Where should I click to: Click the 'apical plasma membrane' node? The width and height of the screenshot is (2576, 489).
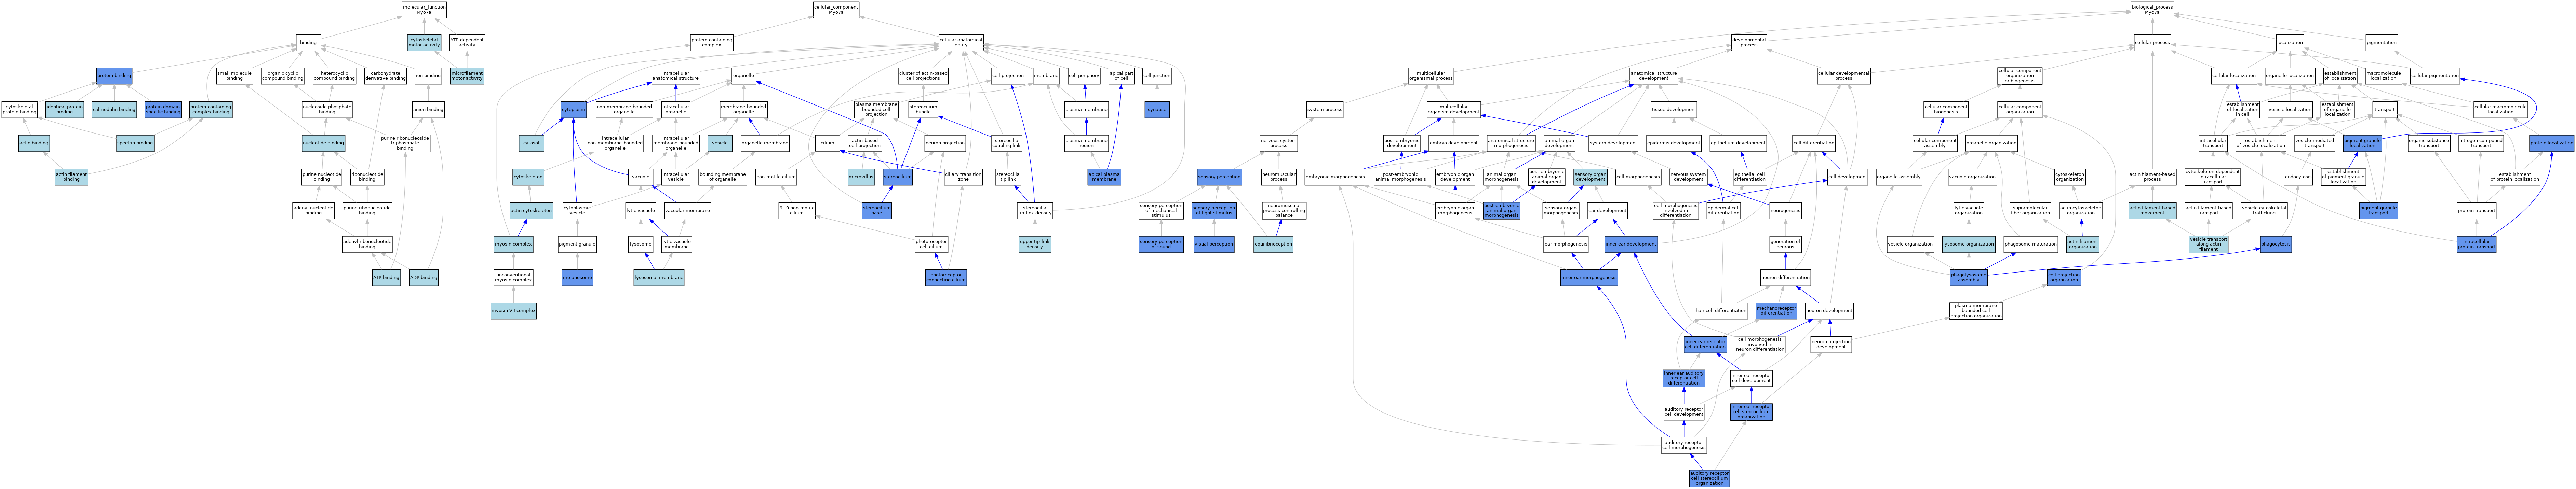tap(1104, 177)
